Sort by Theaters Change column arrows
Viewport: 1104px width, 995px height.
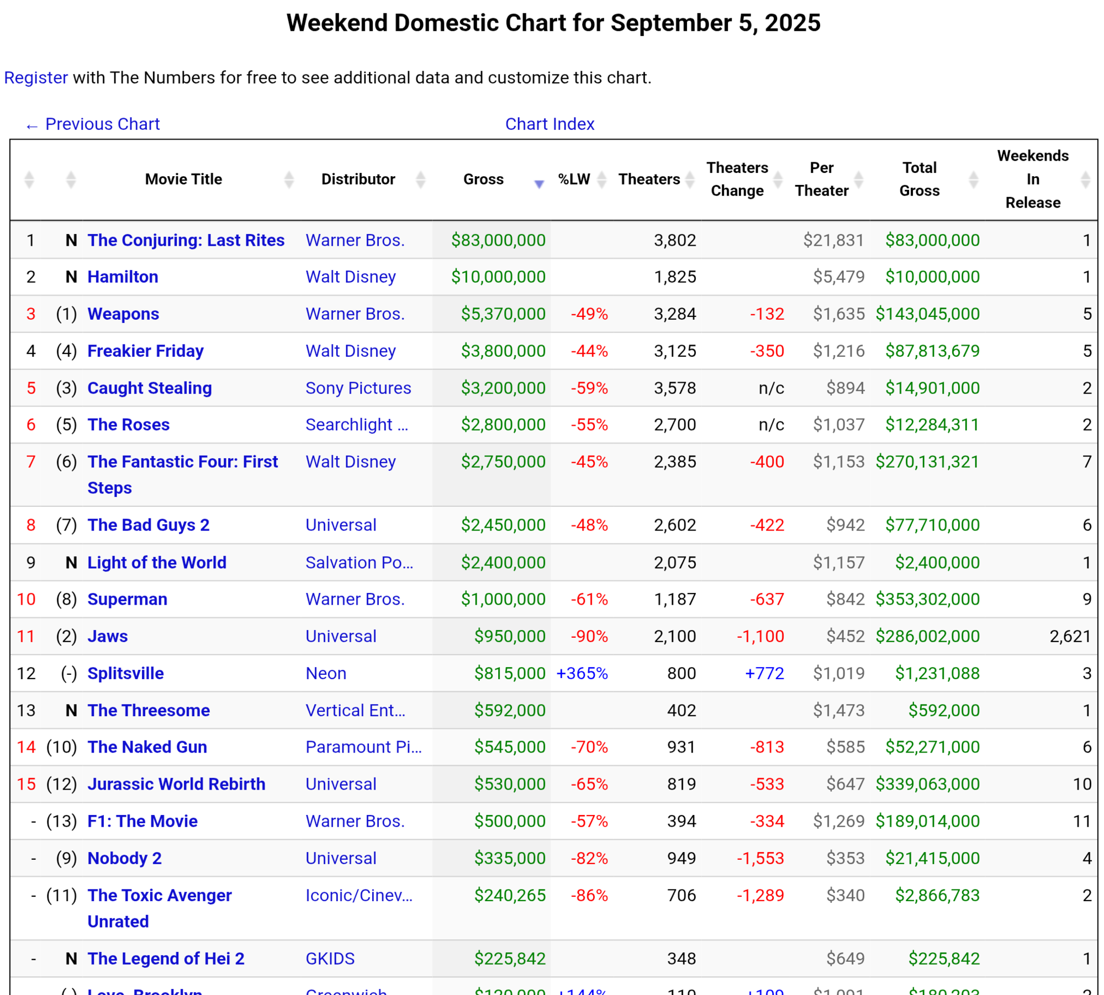[778, 179]
